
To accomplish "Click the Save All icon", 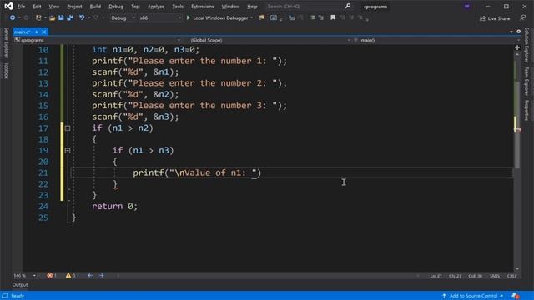I will click(x=70, y=17).
